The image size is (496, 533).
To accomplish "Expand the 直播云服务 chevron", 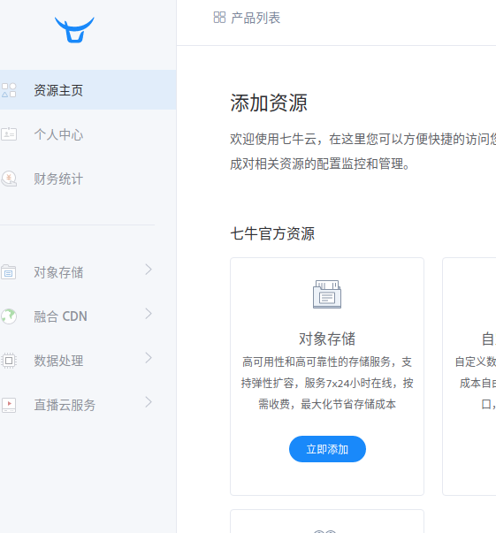I will pos(149,402).
